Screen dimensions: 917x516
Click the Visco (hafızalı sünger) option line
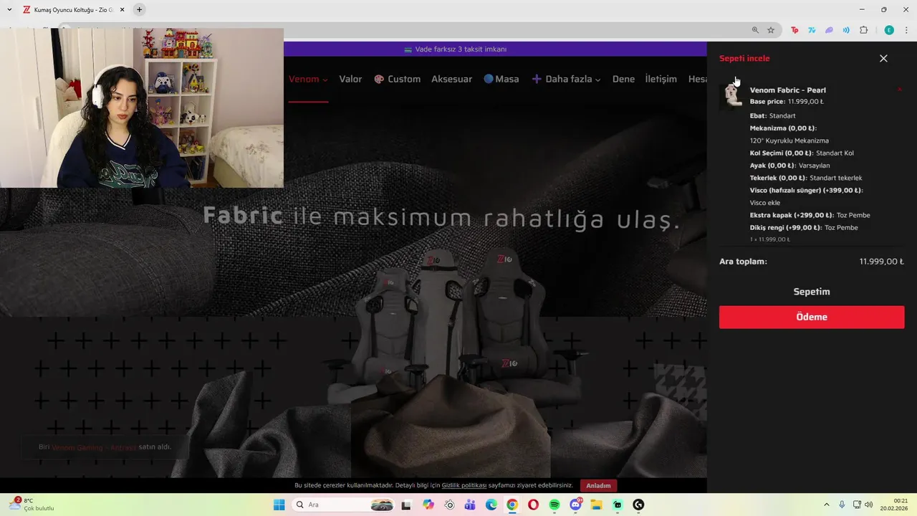pyautogui.click(x=807, y=190)
